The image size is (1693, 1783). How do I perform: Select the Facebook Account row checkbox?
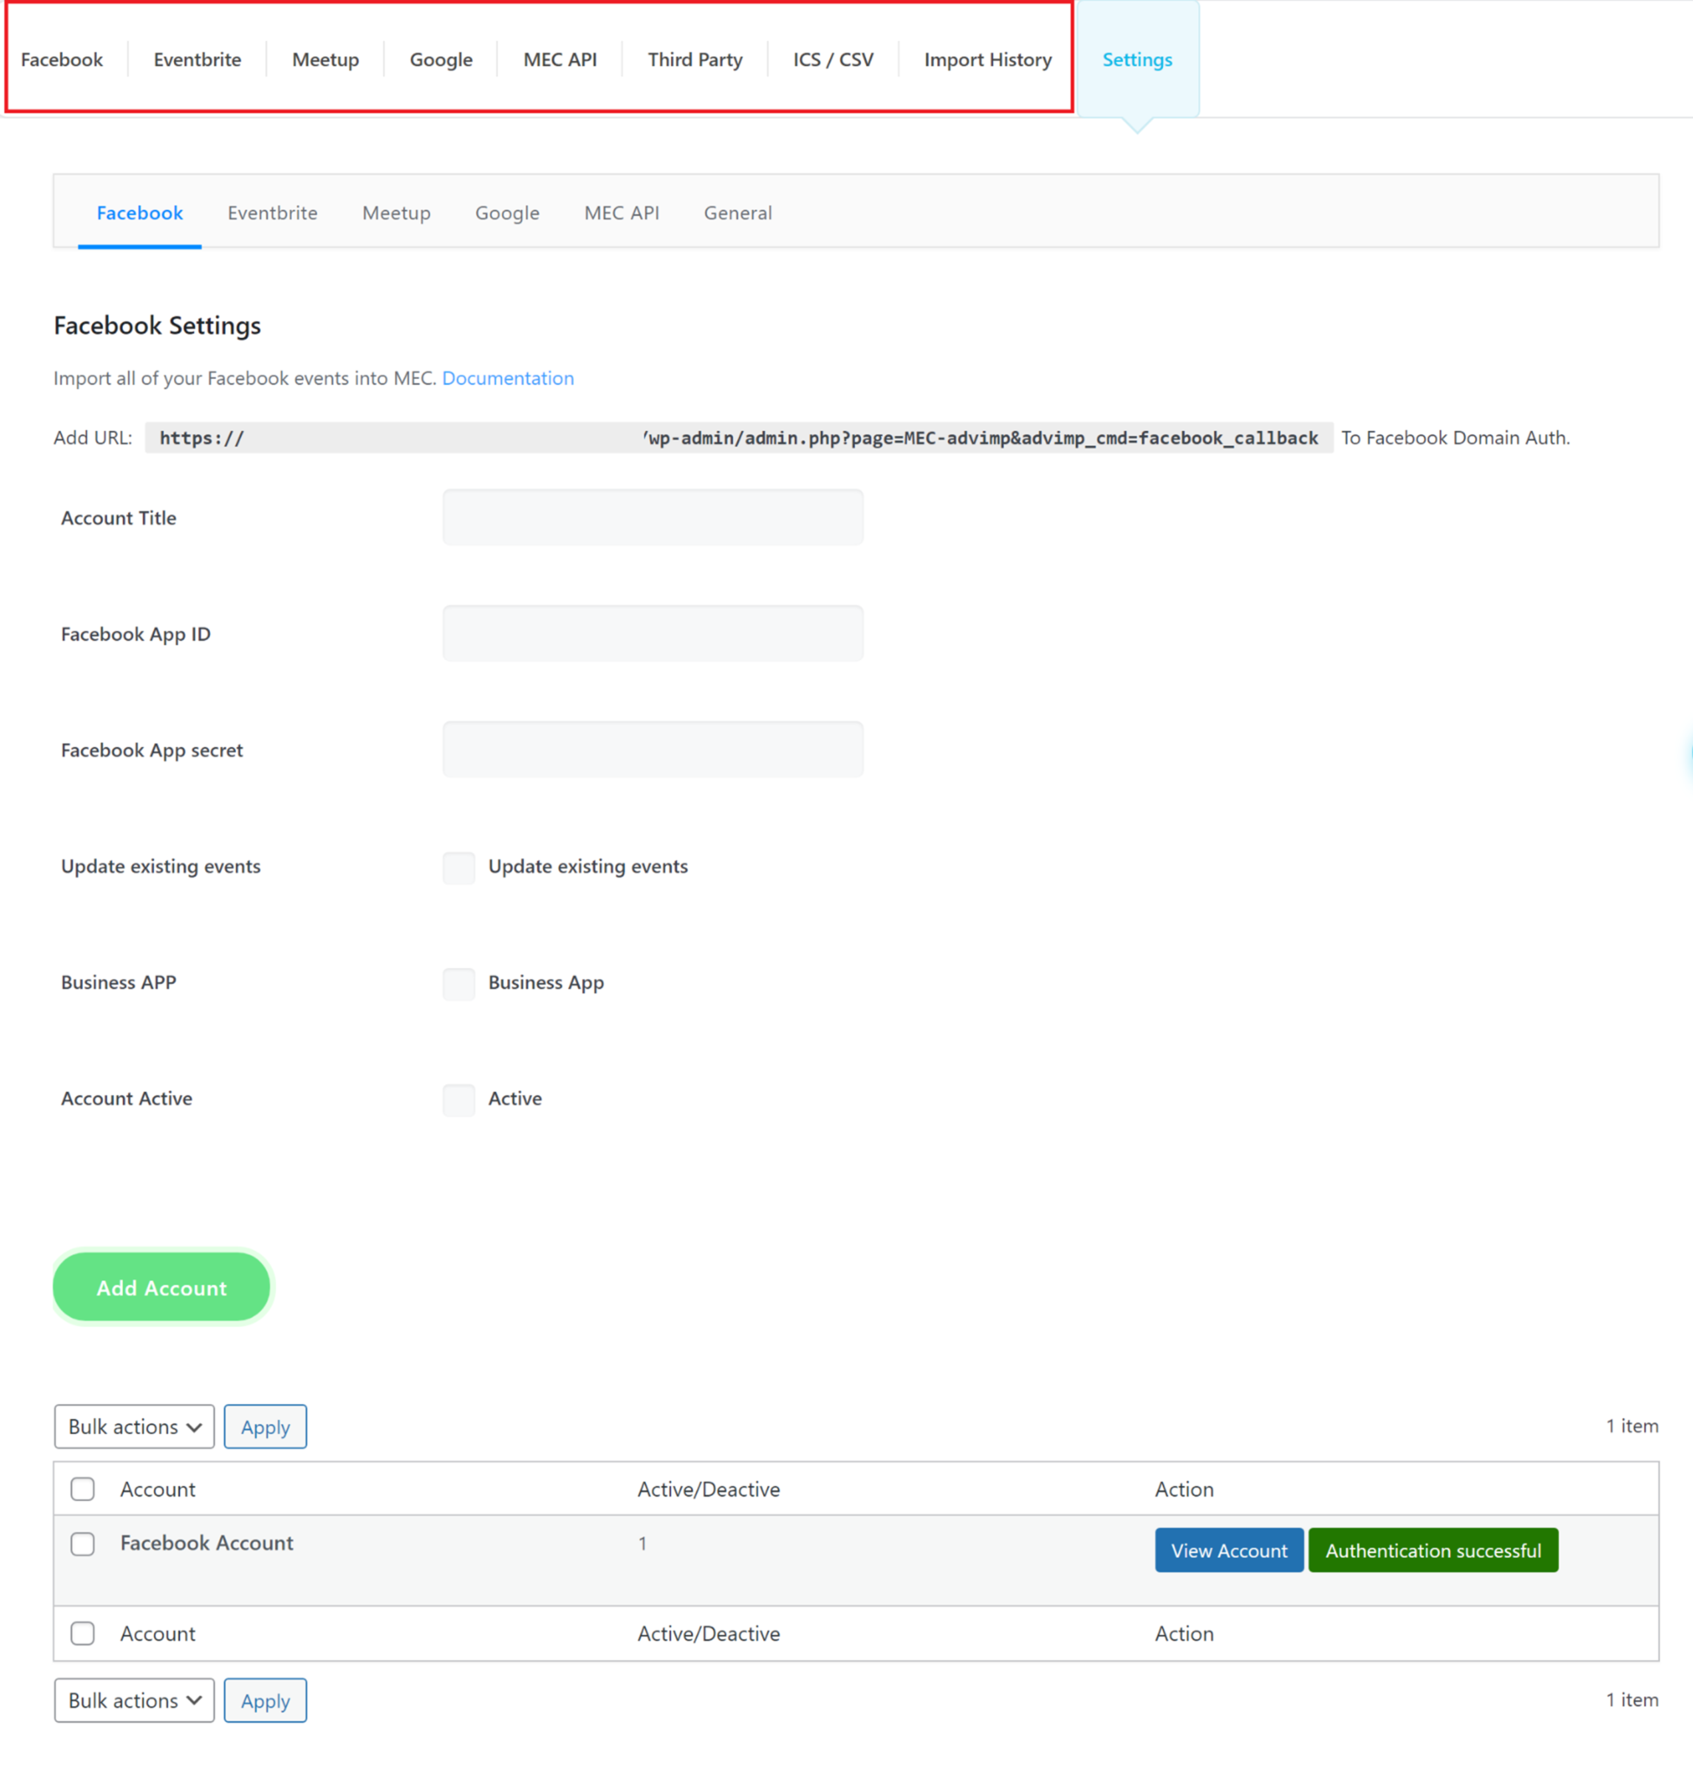[83, 1544]
